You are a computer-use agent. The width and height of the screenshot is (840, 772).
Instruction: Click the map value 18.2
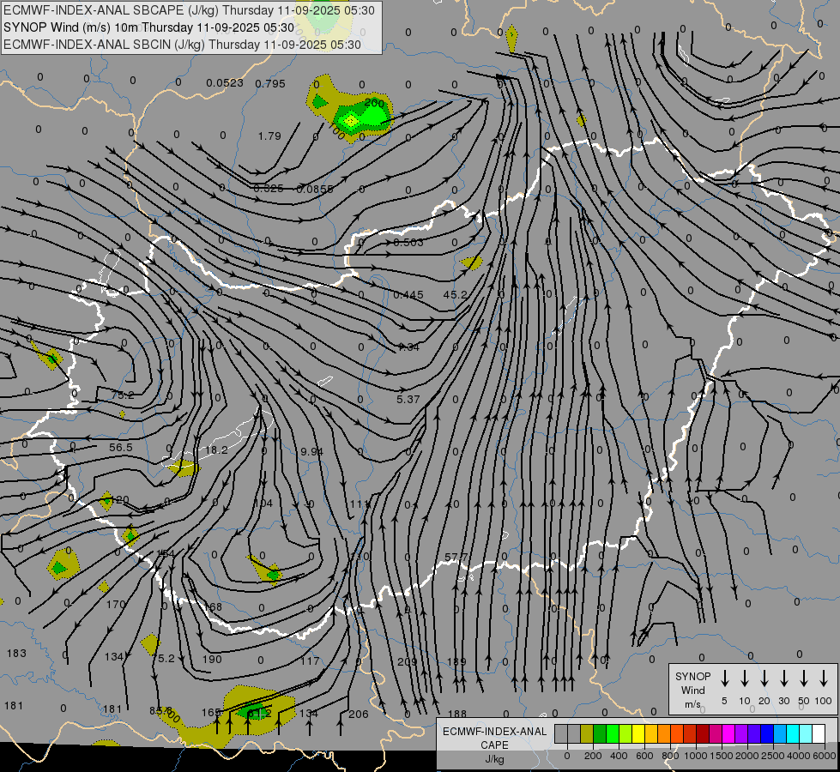(x=216, y=450)
